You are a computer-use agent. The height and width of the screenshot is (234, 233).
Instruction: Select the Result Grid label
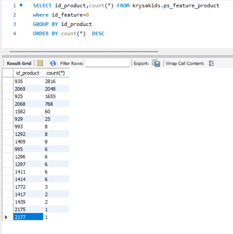click(19, 63)
